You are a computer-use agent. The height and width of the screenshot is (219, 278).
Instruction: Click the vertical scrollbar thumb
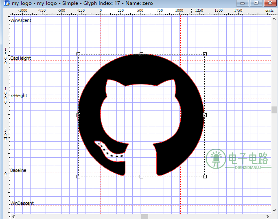[x=274, y=110]
